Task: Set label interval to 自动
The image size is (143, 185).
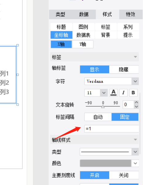Action: click(98, 117)
